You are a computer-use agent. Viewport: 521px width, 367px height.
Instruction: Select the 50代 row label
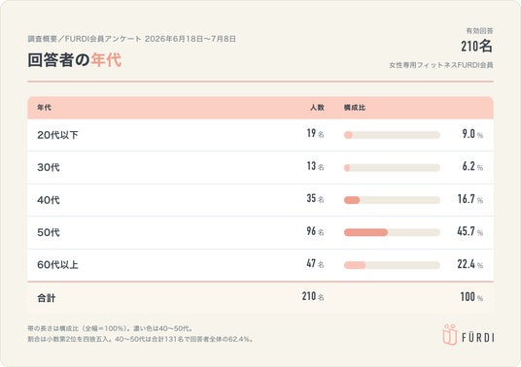pyautogui.click(x=49, y=232)
